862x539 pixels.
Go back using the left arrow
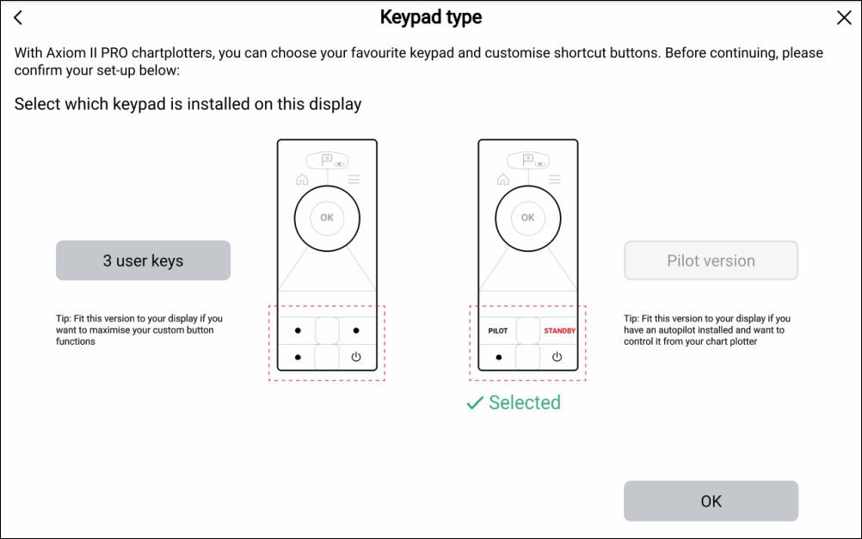pyautogui.click(x=18, y=18)
